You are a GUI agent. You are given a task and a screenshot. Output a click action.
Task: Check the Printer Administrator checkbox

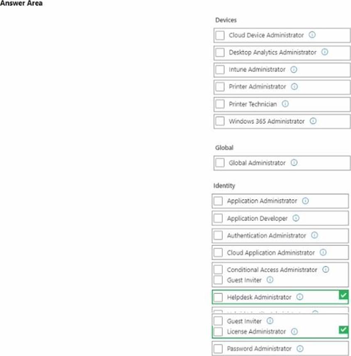[220, 87]
